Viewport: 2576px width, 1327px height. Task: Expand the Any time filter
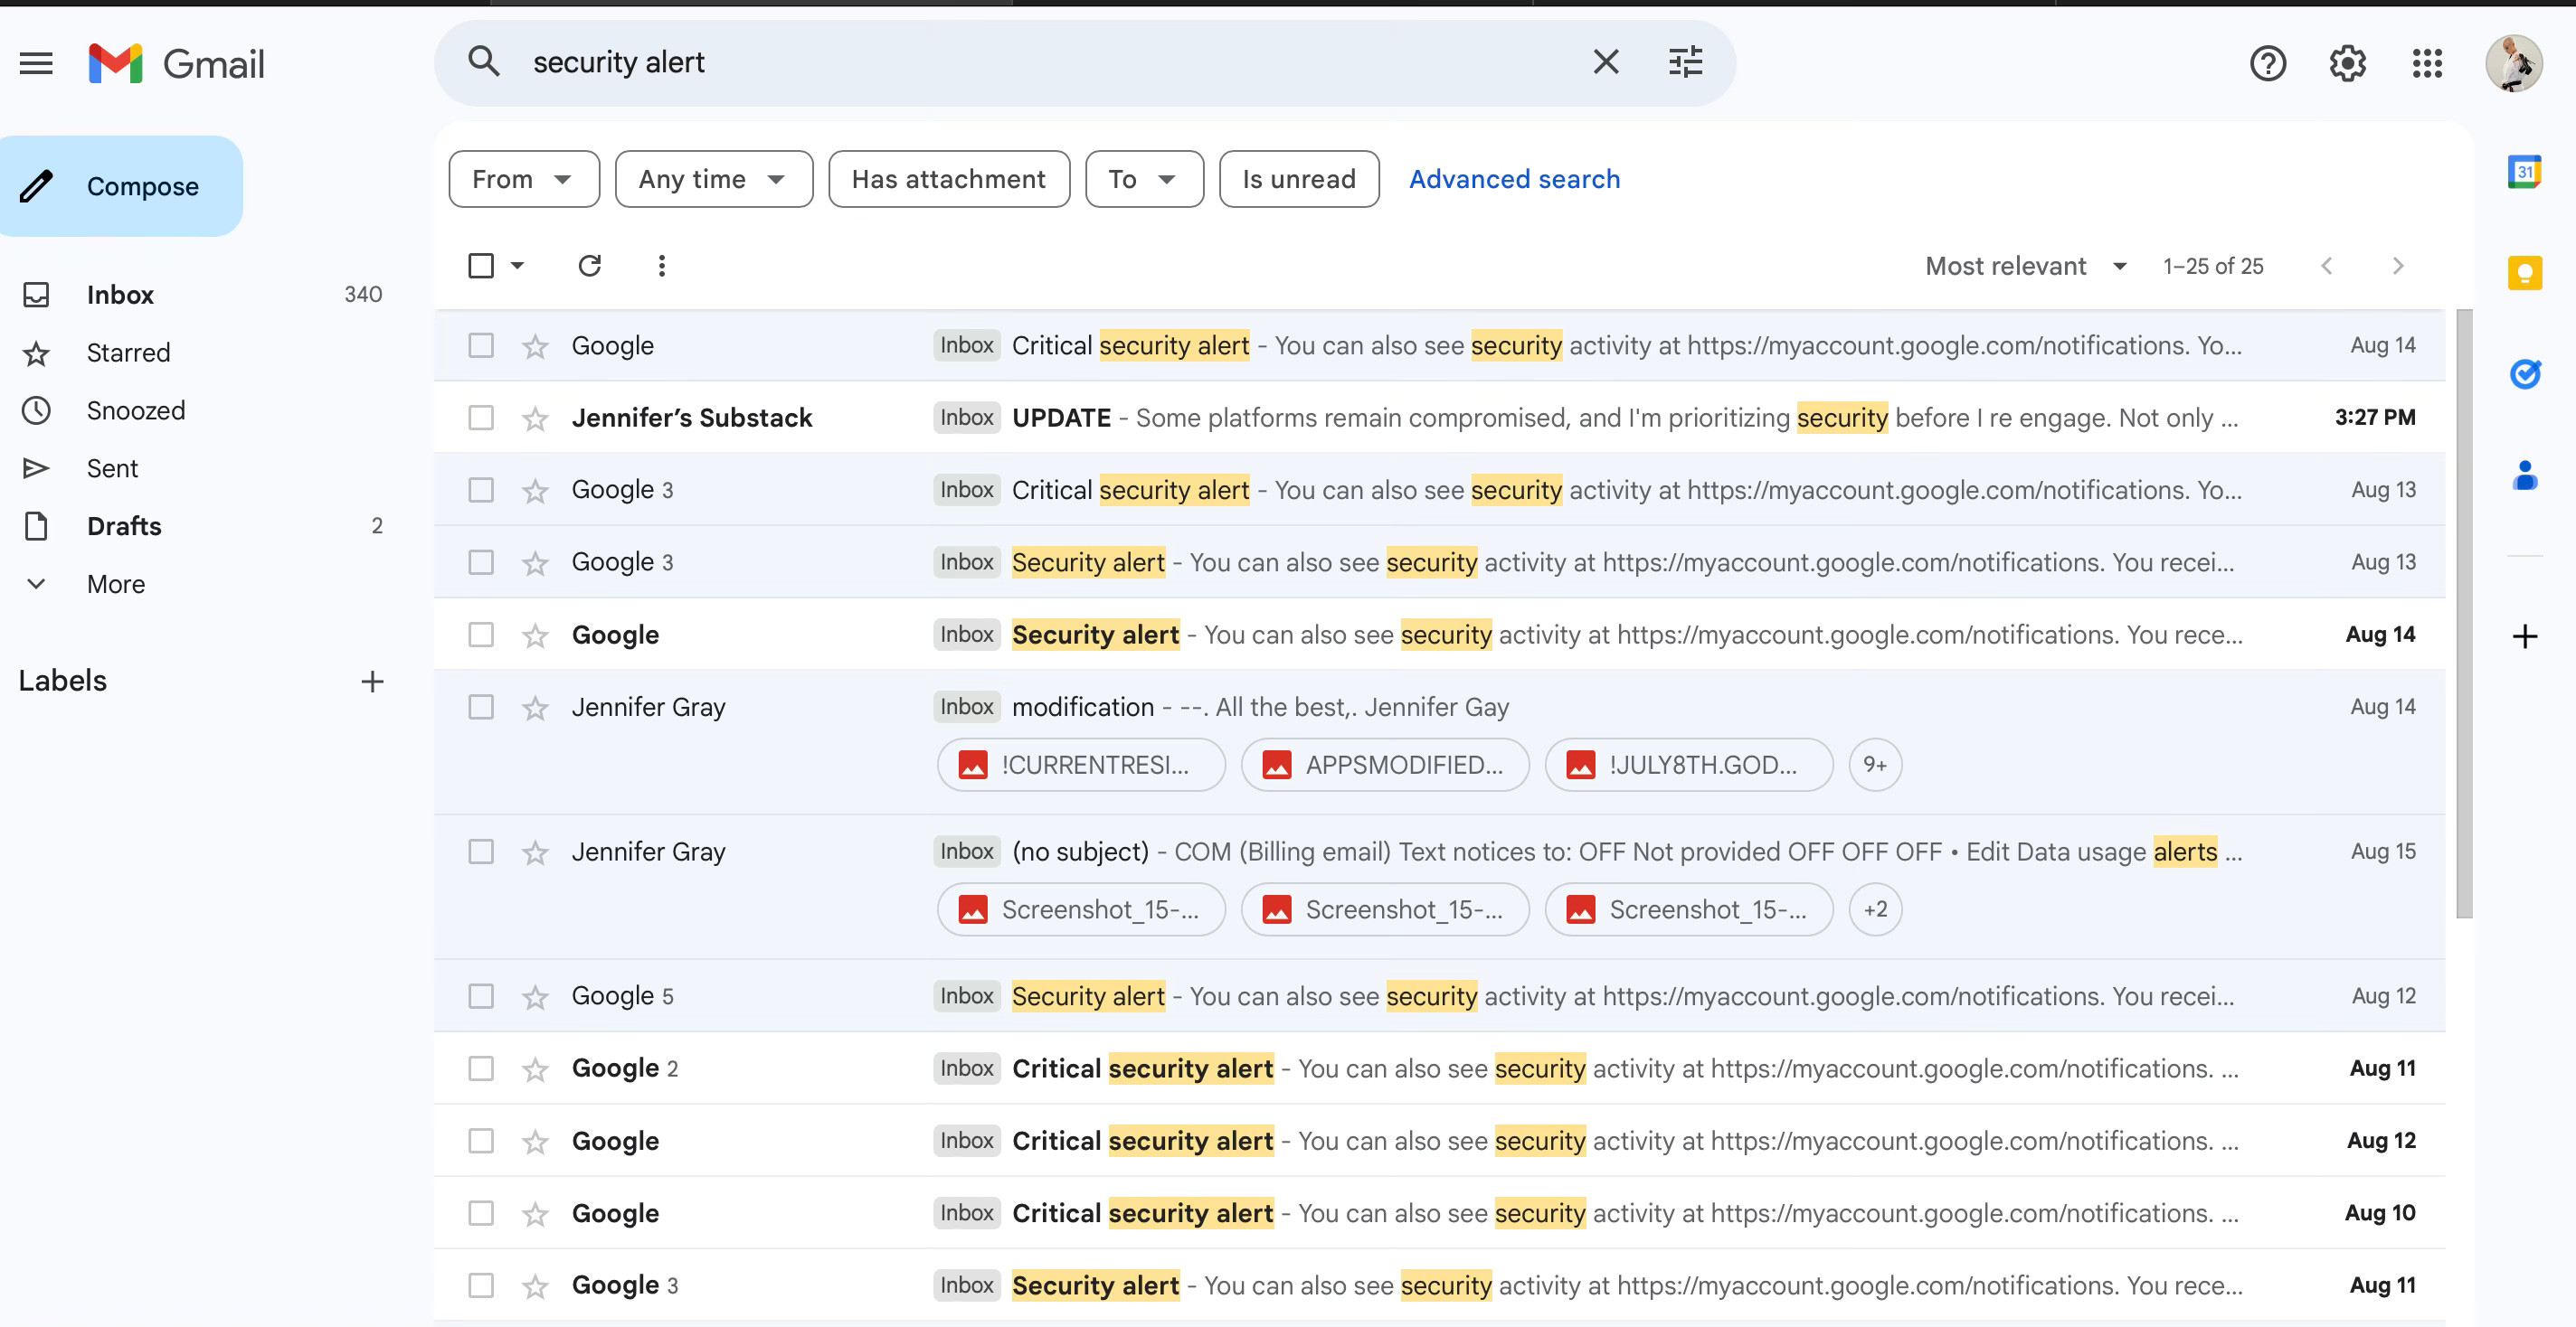click(713, 180)
